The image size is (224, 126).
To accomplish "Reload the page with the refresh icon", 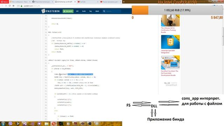I will click(9, 6).
